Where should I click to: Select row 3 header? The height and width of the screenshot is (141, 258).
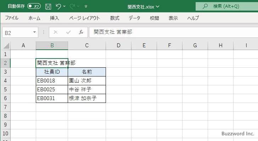pos(5,72)
